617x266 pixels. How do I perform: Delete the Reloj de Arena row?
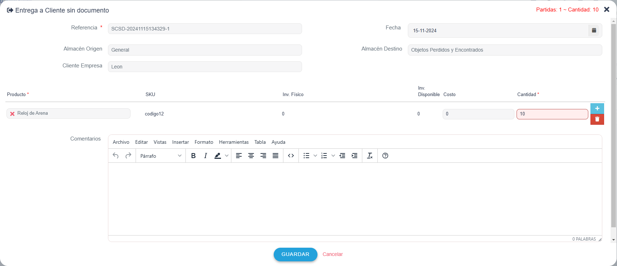pyautogui.click(x=597, y=119)
